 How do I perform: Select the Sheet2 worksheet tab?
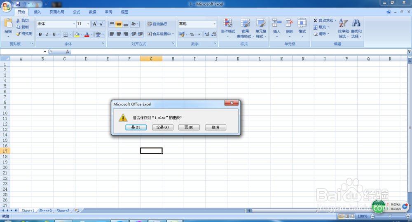coord(45,211)
